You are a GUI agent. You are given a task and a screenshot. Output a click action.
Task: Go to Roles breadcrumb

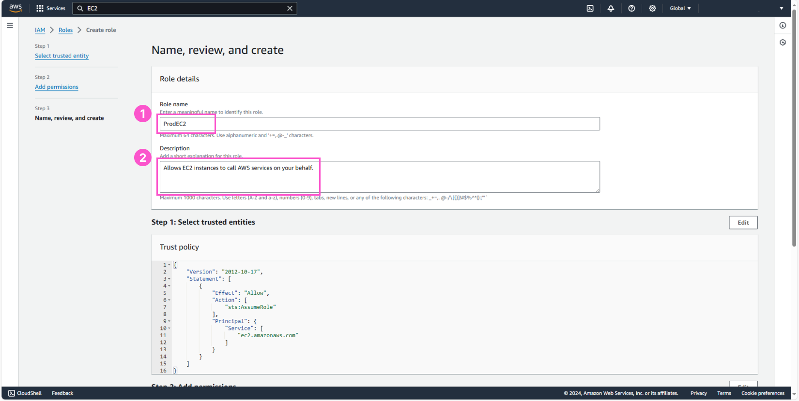click(65, 30)
